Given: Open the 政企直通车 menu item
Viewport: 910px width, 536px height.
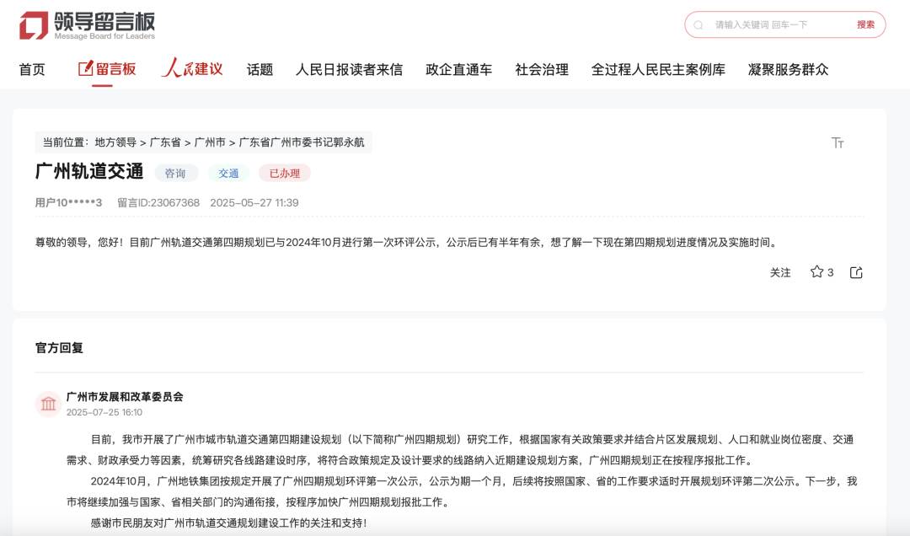Looking at the screenshot, I should pyautogui.click(x=458, y=70).
